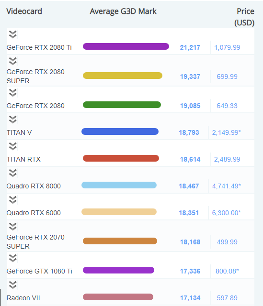Screen dimensions: 263x306
Task: Open the GeForce RTX 2080 Ti link
Action: 39,47
